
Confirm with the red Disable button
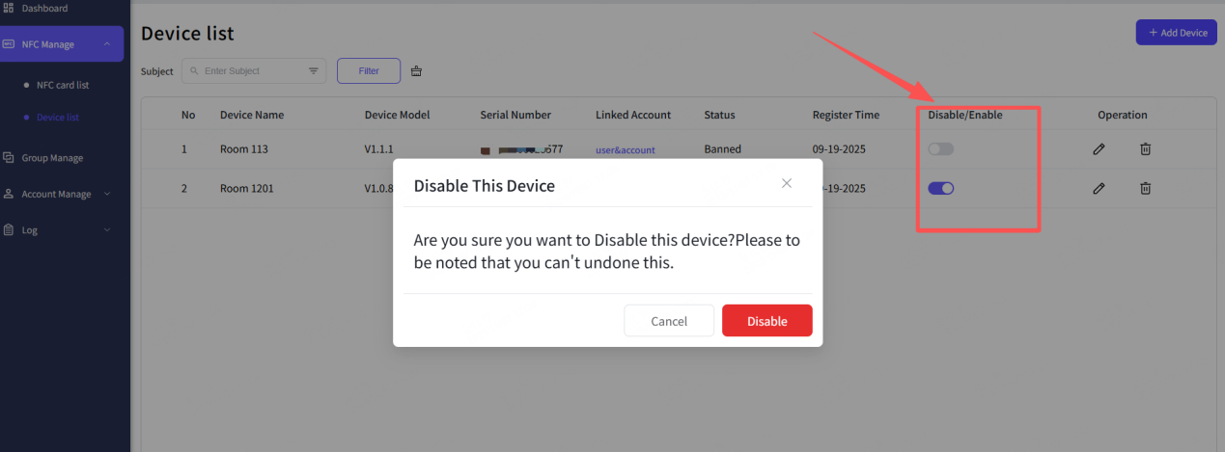pos(766,321)
